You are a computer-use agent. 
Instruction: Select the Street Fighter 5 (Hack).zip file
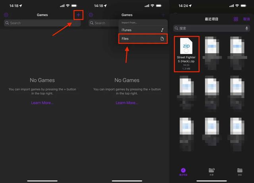click(187, 54)
